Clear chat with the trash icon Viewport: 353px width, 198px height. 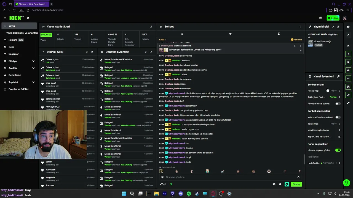click(x=182, y=34)
